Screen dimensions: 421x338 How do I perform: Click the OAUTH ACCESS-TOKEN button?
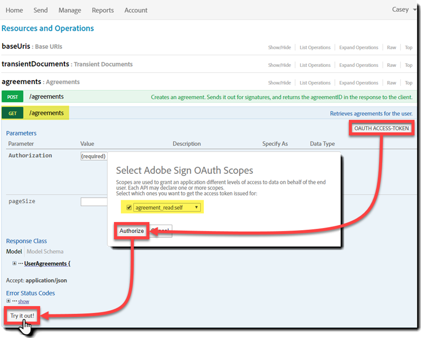point(381,128)
